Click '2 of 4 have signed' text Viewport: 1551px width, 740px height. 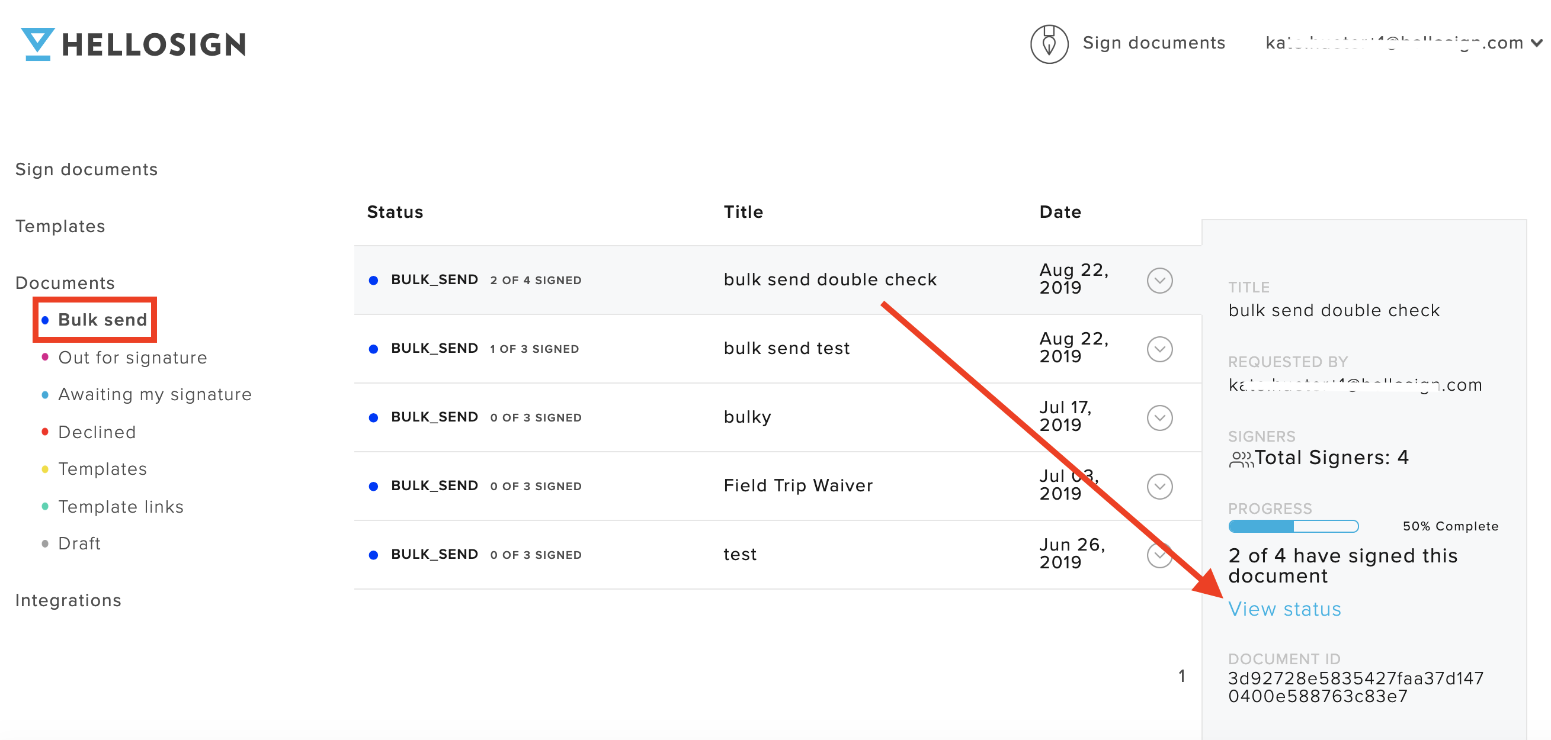point(1342,565)
